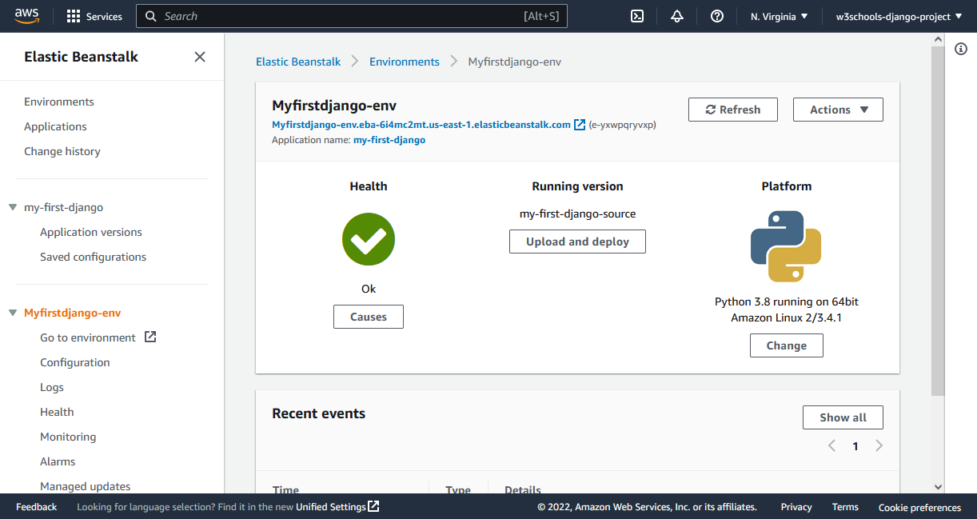Open the notifications bell
The height and width of the screenshot is (519, 977).
(677, 16)
